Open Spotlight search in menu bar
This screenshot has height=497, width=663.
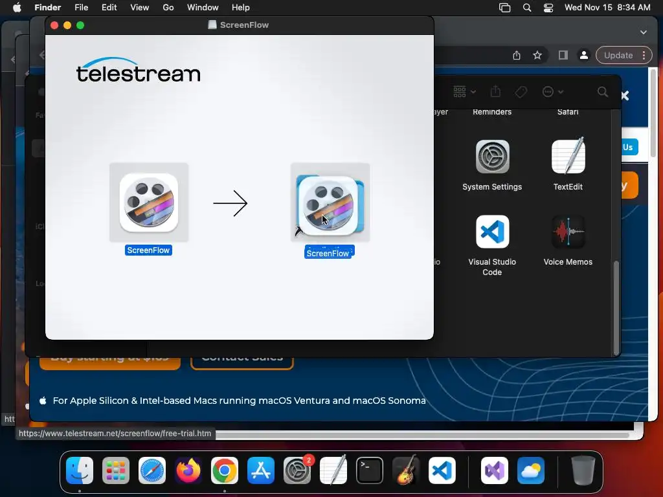[527, 8]
